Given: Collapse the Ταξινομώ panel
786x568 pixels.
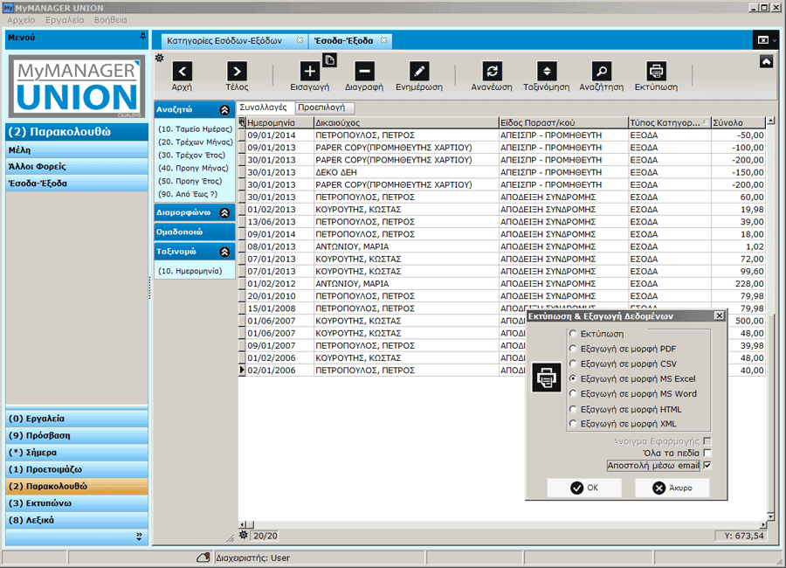Looking at the screenshot, I should click(224, 252).
